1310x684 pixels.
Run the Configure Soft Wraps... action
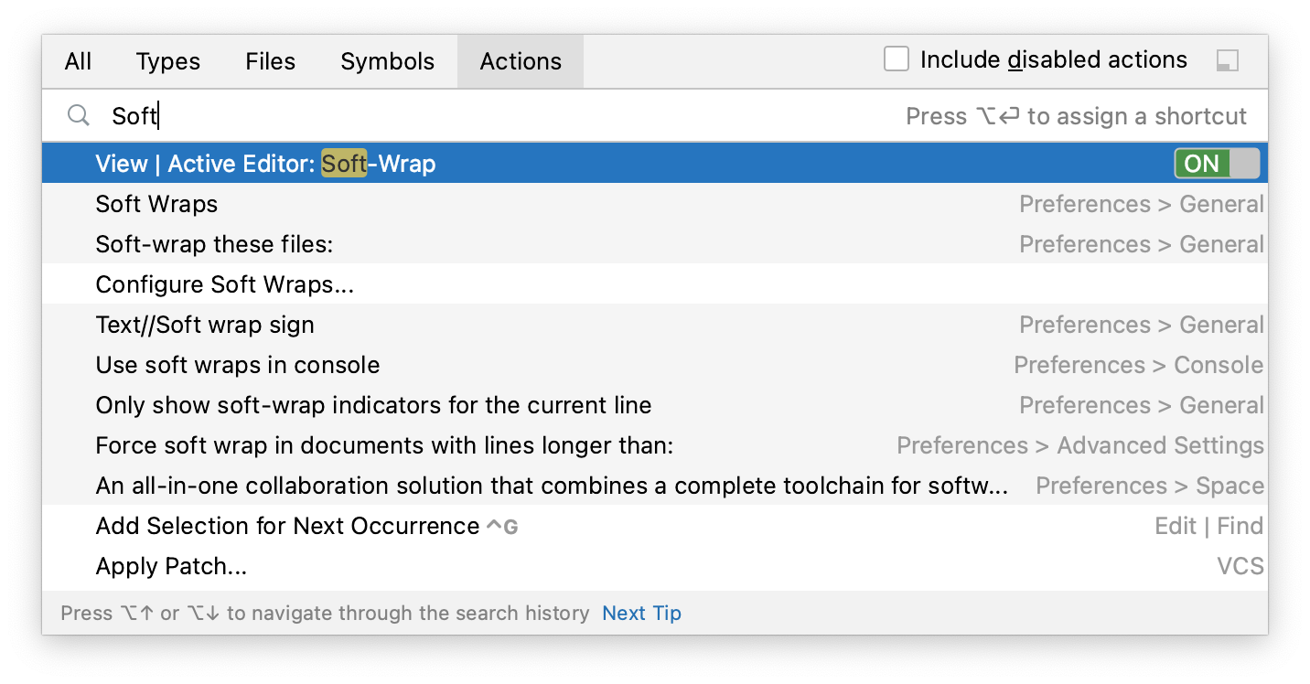pyautogui.click(x=224, y=284)
